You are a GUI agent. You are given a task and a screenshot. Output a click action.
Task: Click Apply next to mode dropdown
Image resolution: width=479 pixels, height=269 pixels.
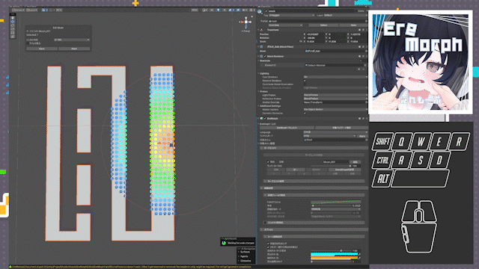tap(362, 136)
